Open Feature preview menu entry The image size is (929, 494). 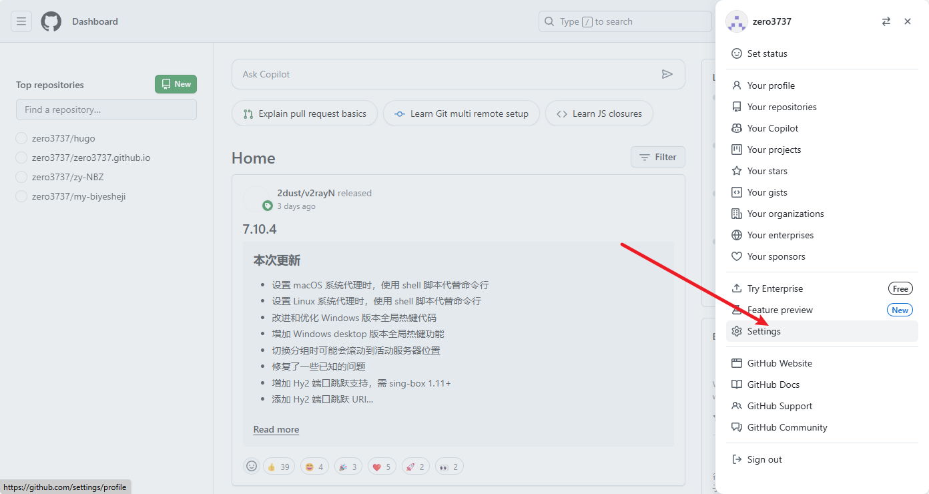coord(822,310)
